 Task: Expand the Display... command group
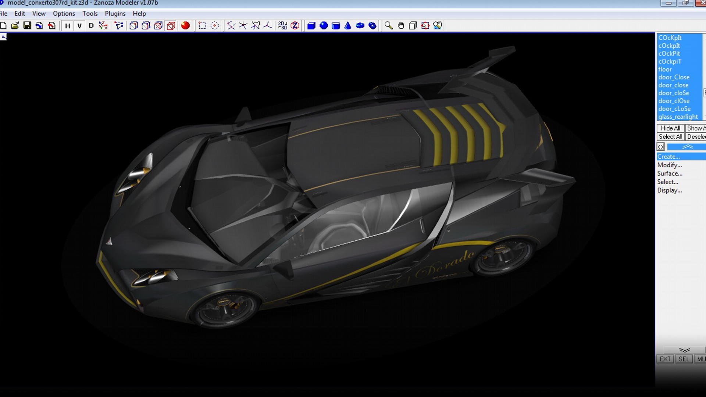670,190
